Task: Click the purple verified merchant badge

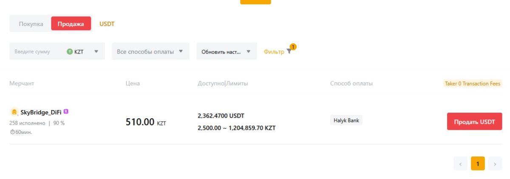Action: (x=66, y=112)
